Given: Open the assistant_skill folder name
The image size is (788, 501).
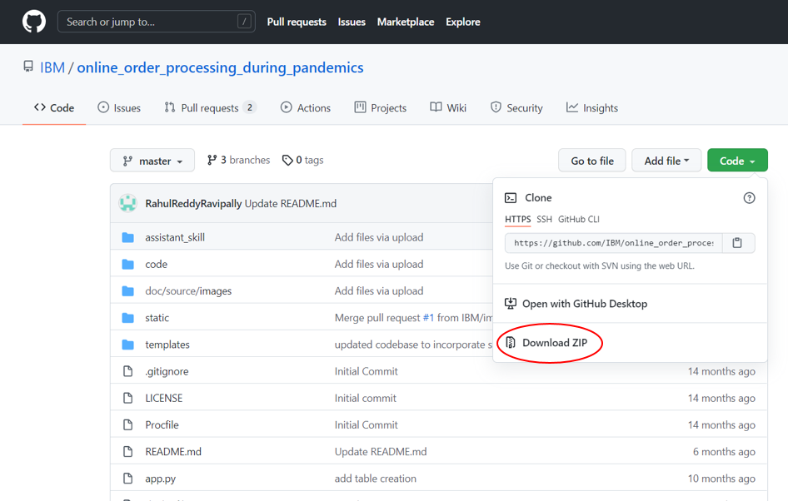Looking at the screenshot, I should [x=175, y=237].
